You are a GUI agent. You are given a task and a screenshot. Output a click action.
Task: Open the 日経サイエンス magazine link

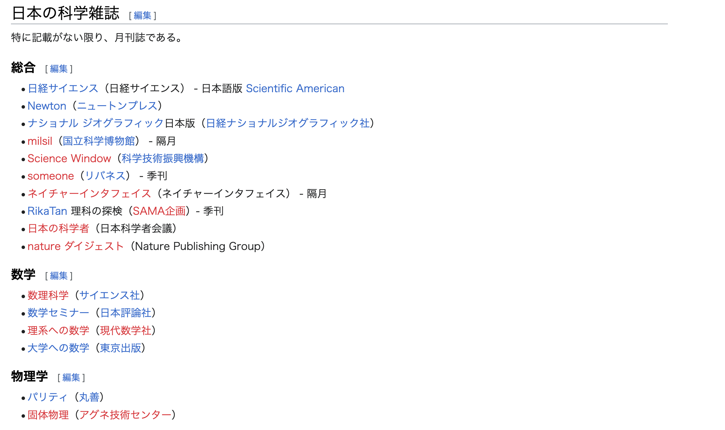tap(63, 88)
